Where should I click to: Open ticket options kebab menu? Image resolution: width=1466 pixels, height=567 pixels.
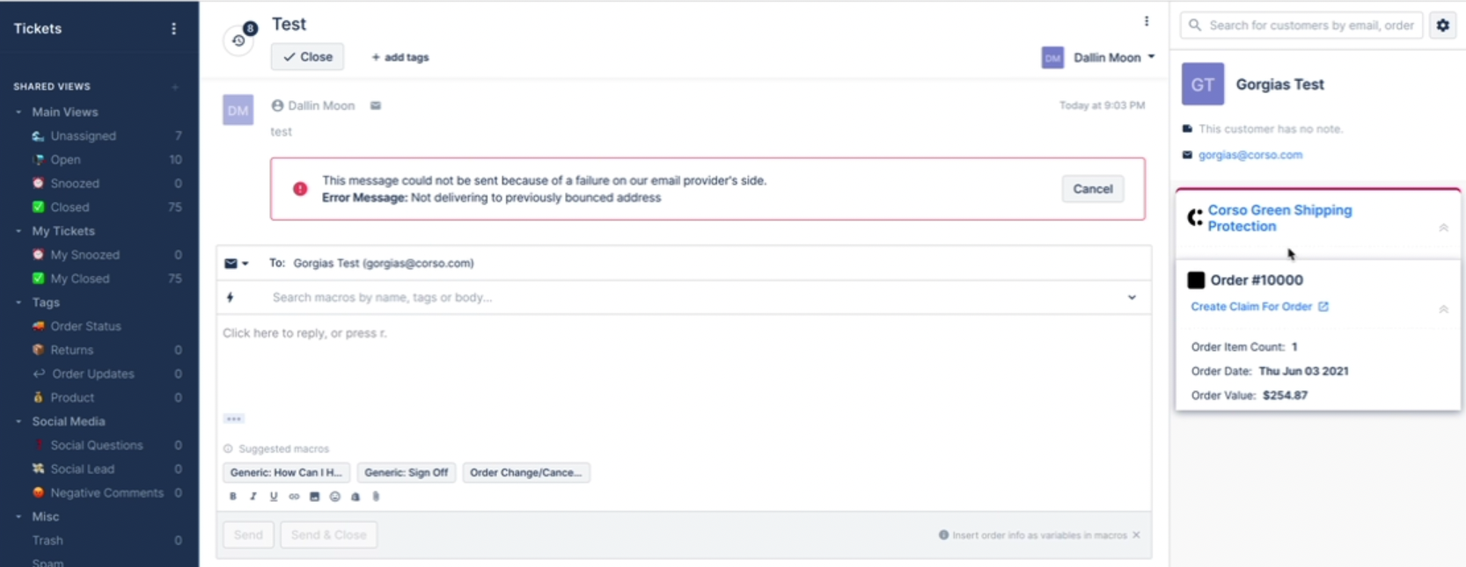point(1146,21)
